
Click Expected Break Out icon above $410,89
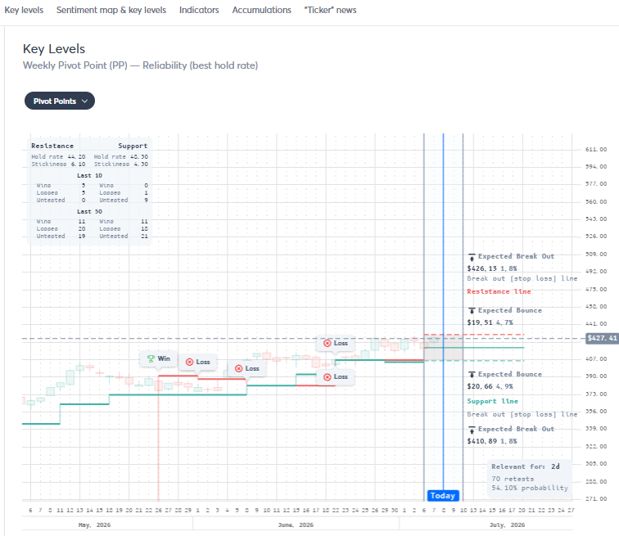pos(472,430)
